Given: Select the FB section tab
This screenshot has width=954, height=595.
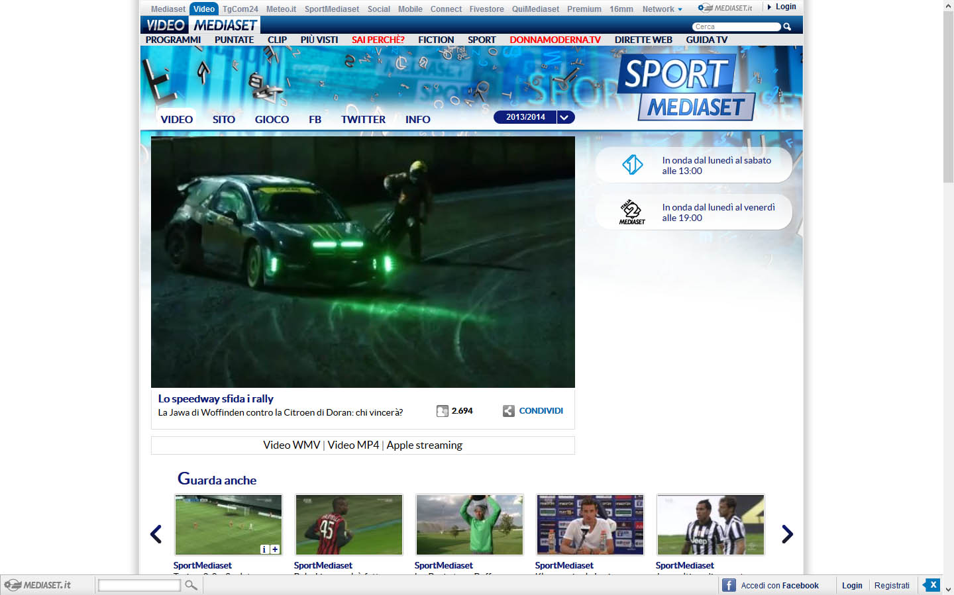Looking at the screenshot, I should (x=315, y=120).
